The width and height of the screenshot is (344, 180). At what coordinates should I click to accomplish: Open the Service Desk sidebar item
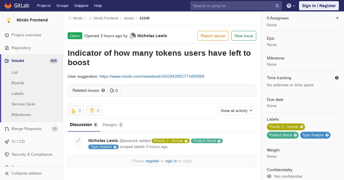tap(23, 104)
